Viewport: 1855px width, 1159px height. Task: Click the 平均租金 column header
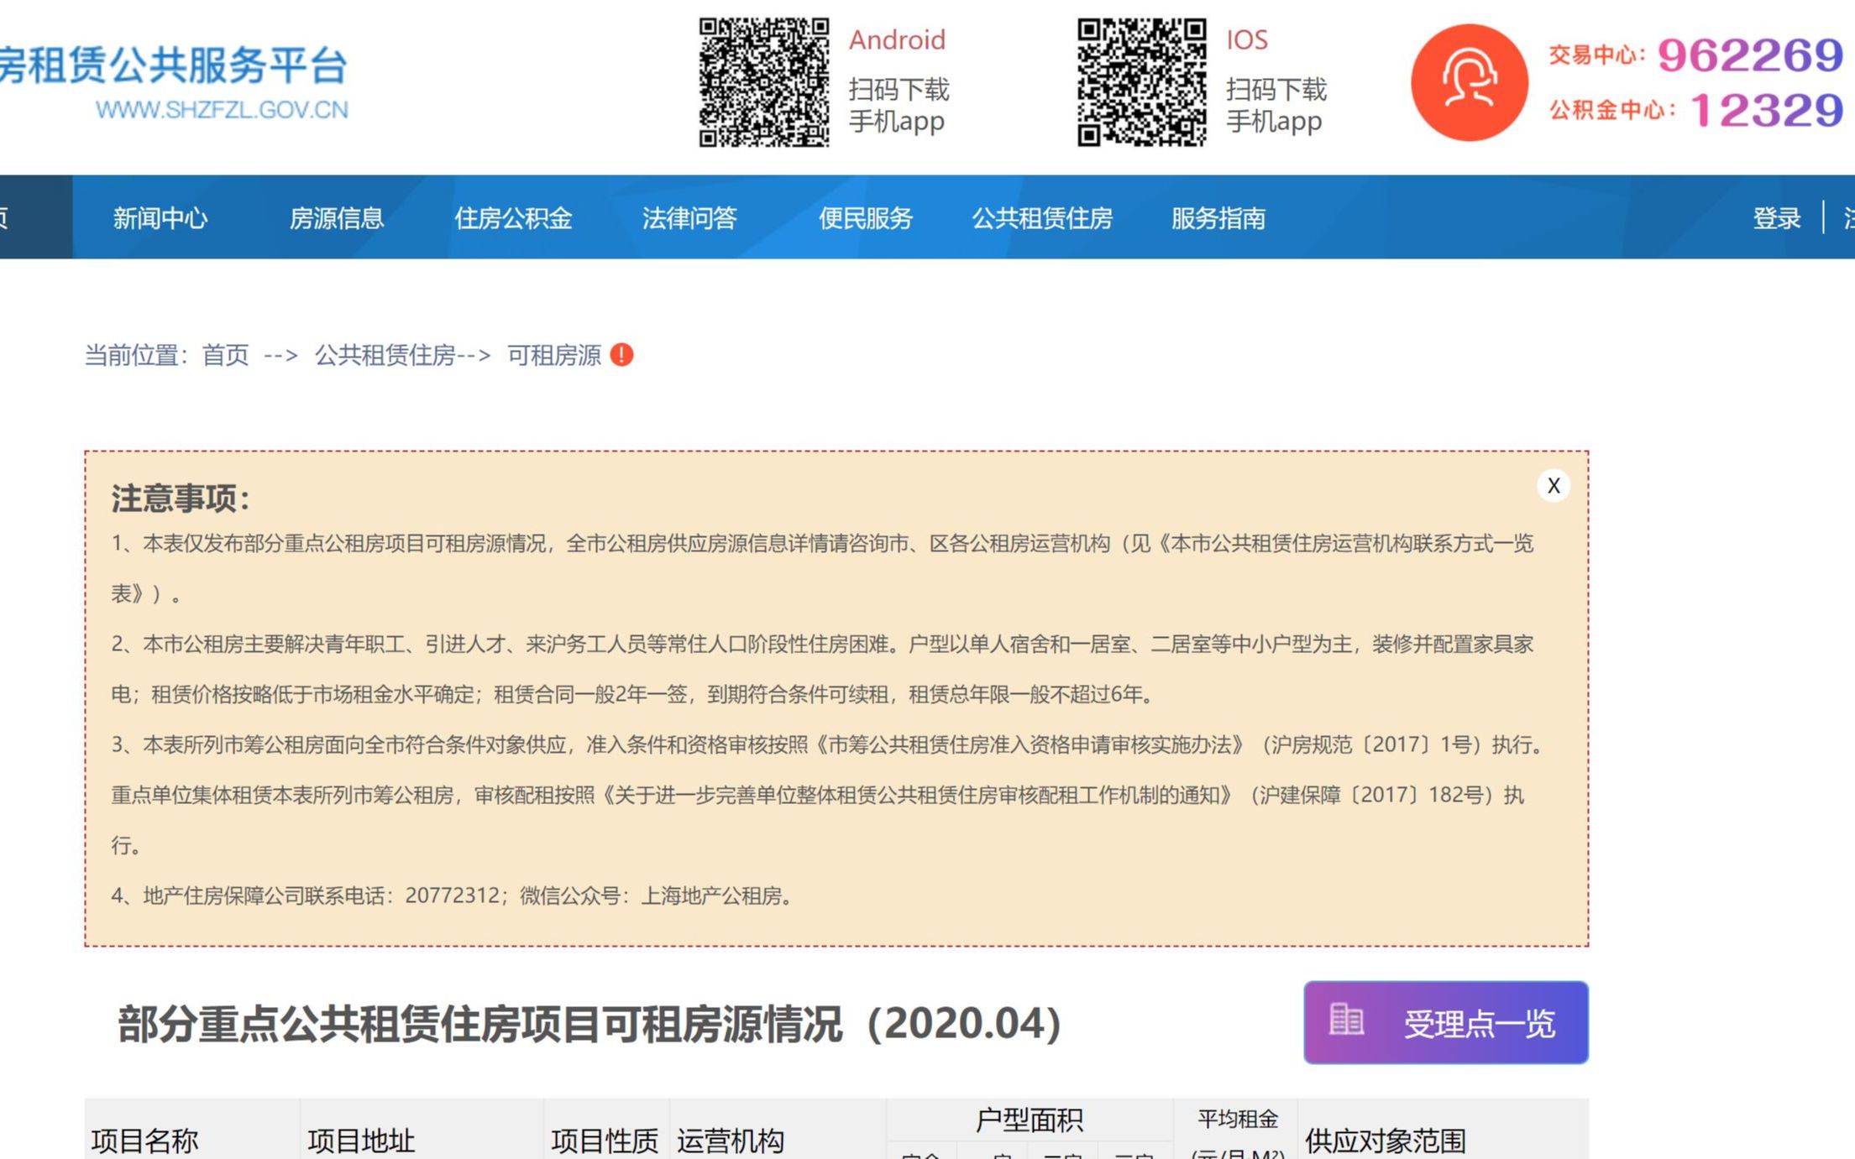(x=1238, y=1119)
